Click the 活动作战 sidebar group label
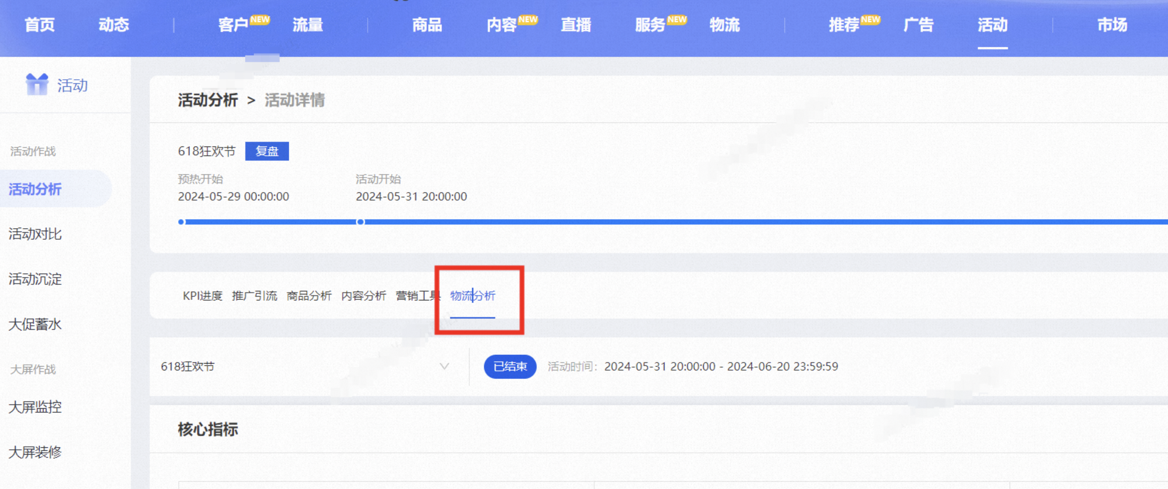This screenshot has height=489, width=1168. click(x=33, y=151)
